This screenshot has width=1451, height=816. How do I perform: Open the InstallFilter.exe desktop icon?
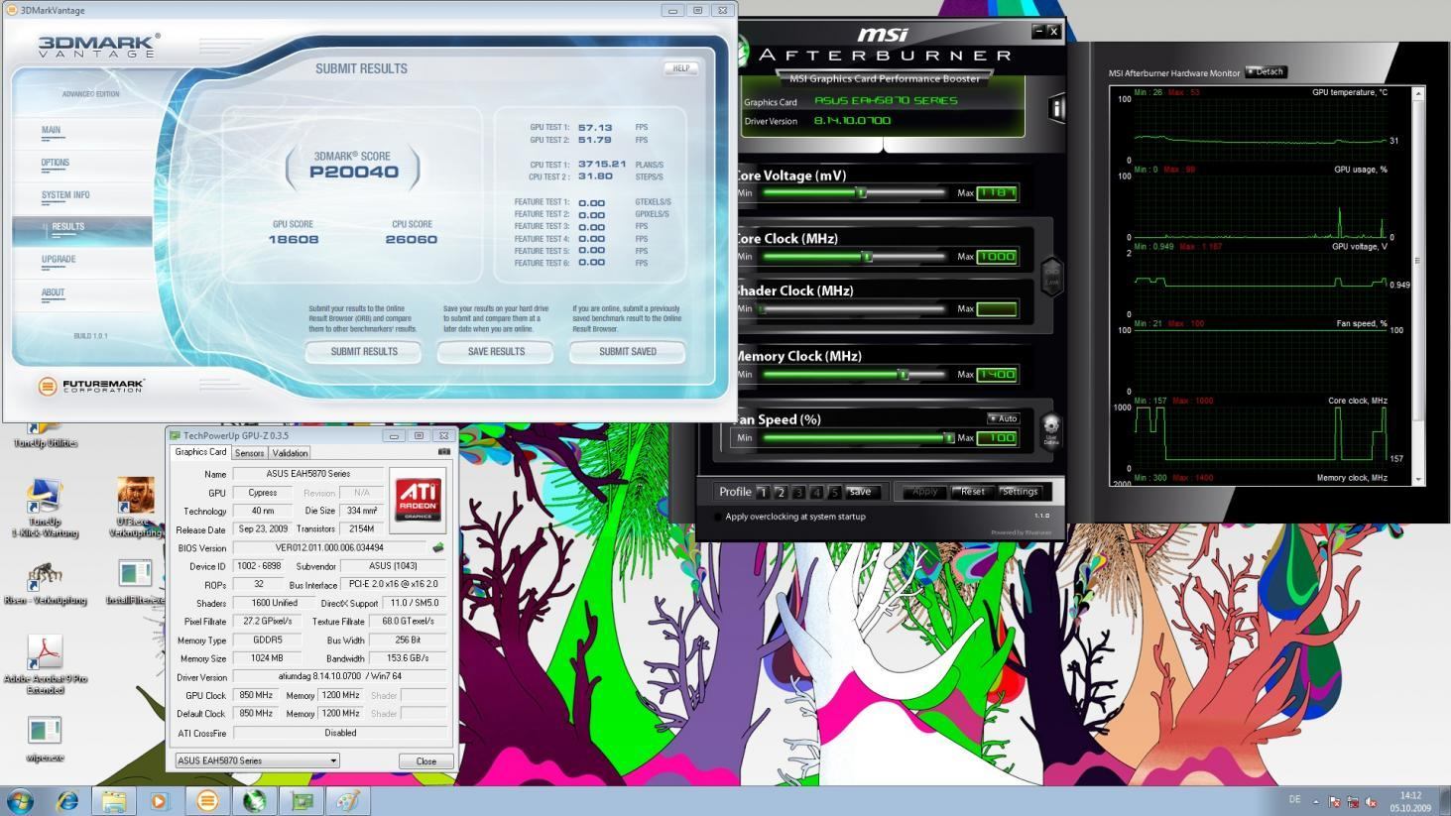(x=136, y=582)
